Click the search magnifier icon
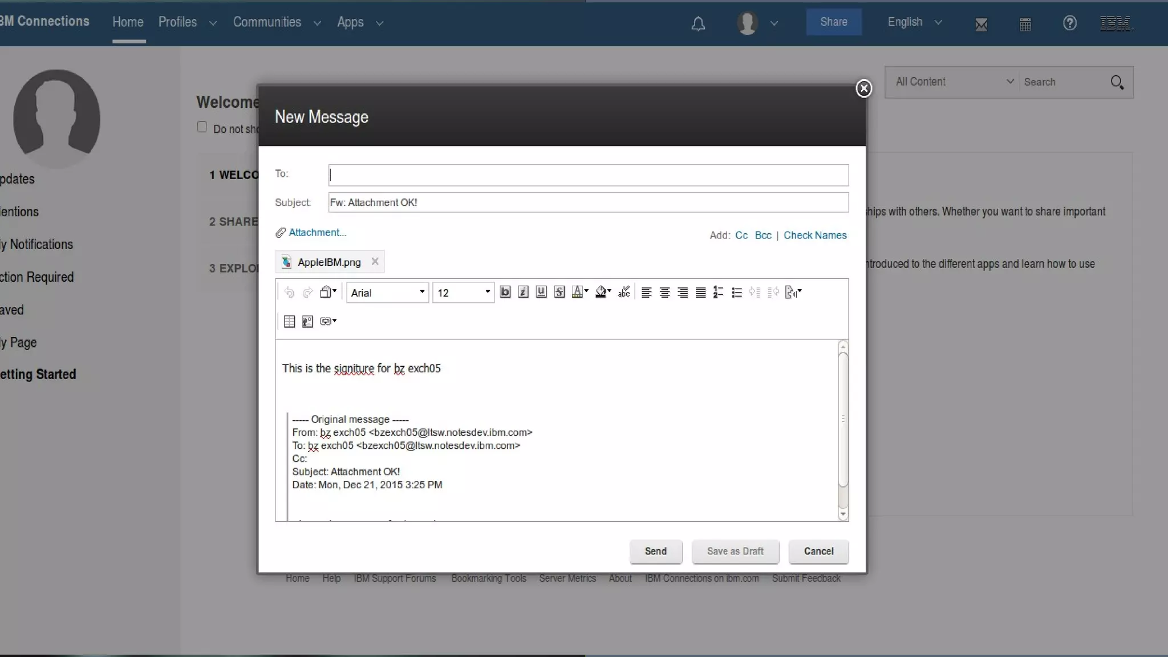 pyautogui.click(x=1117, y=83)
